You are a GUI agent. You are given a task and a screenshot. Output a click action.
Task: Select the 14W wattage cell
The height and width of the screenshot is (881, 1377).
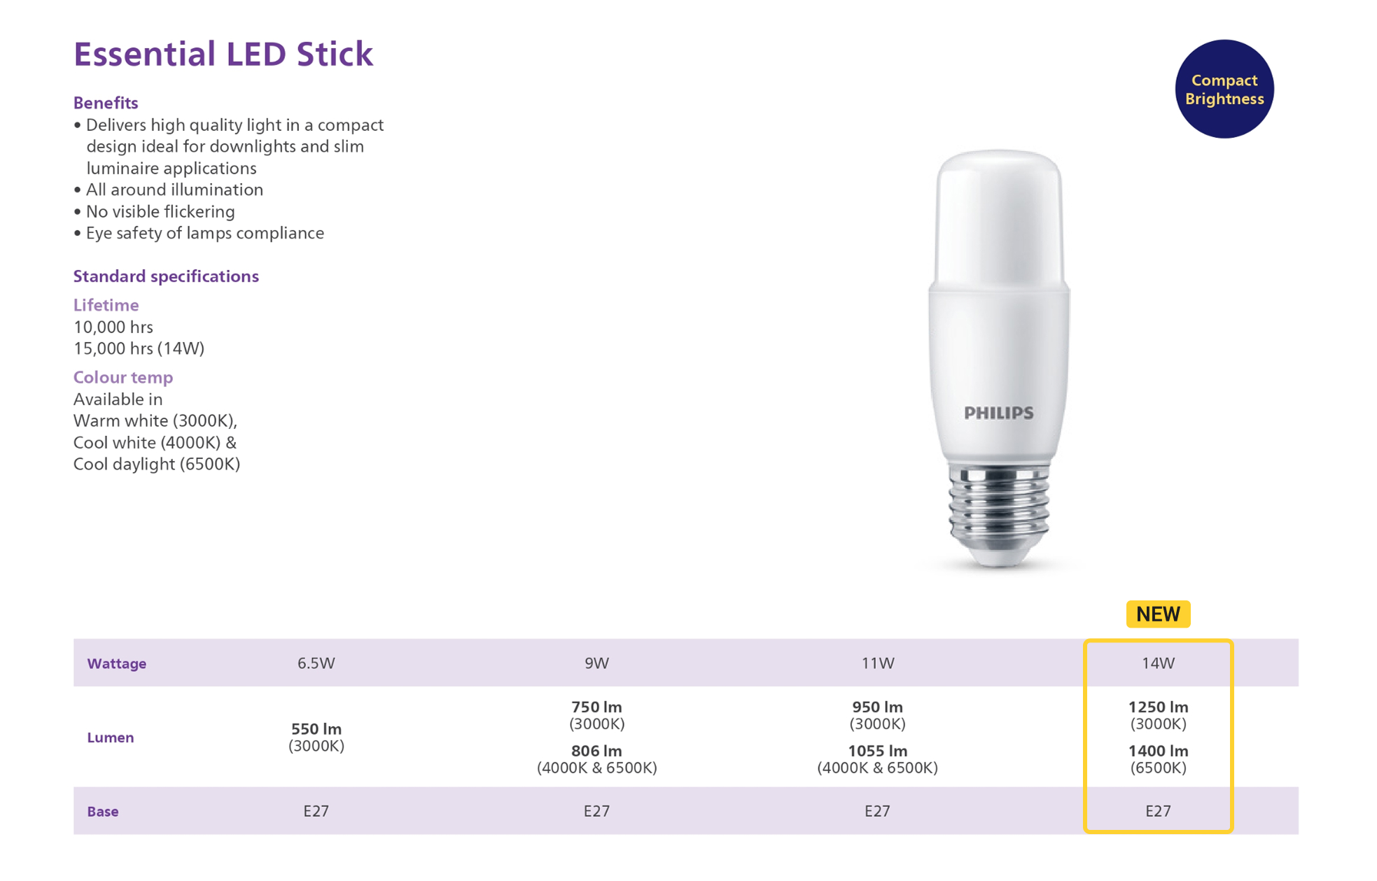(1158, 663)
